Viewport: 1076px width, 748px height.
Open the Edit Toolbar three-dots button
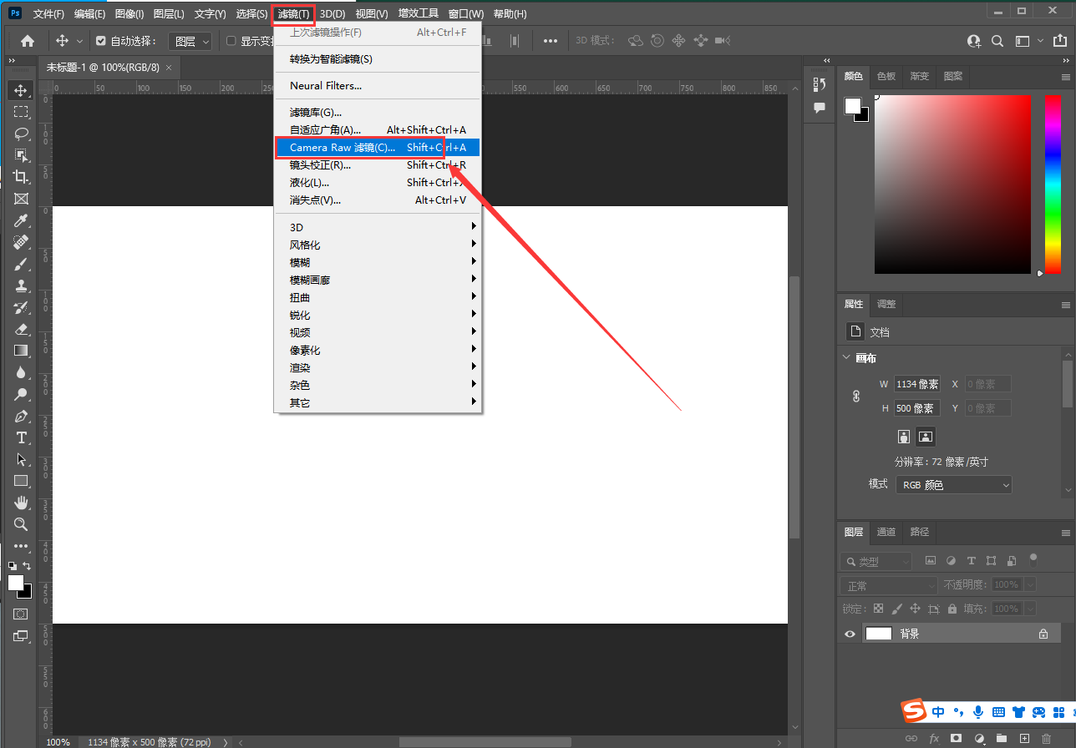pyautogui.click(x=21, y=546)
